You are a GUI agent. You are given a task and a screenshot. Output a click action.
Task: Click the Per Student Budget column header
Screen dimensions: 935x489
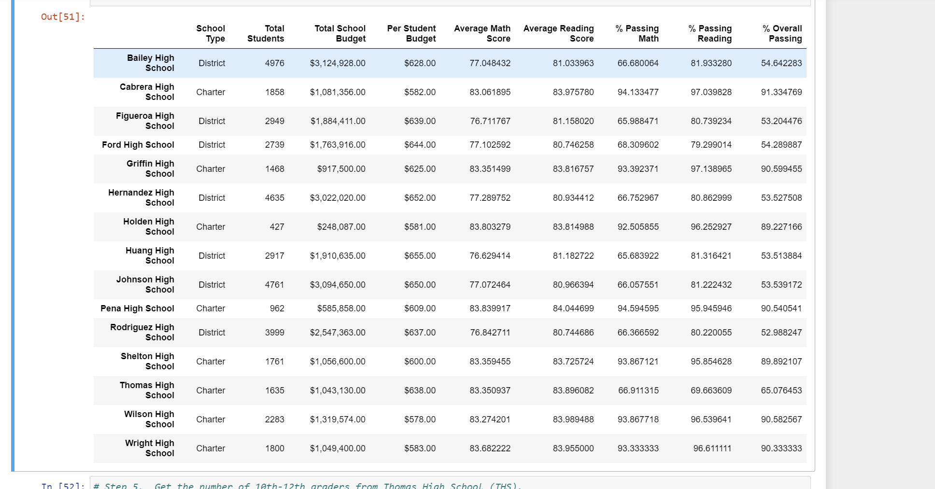pos(411,33)
